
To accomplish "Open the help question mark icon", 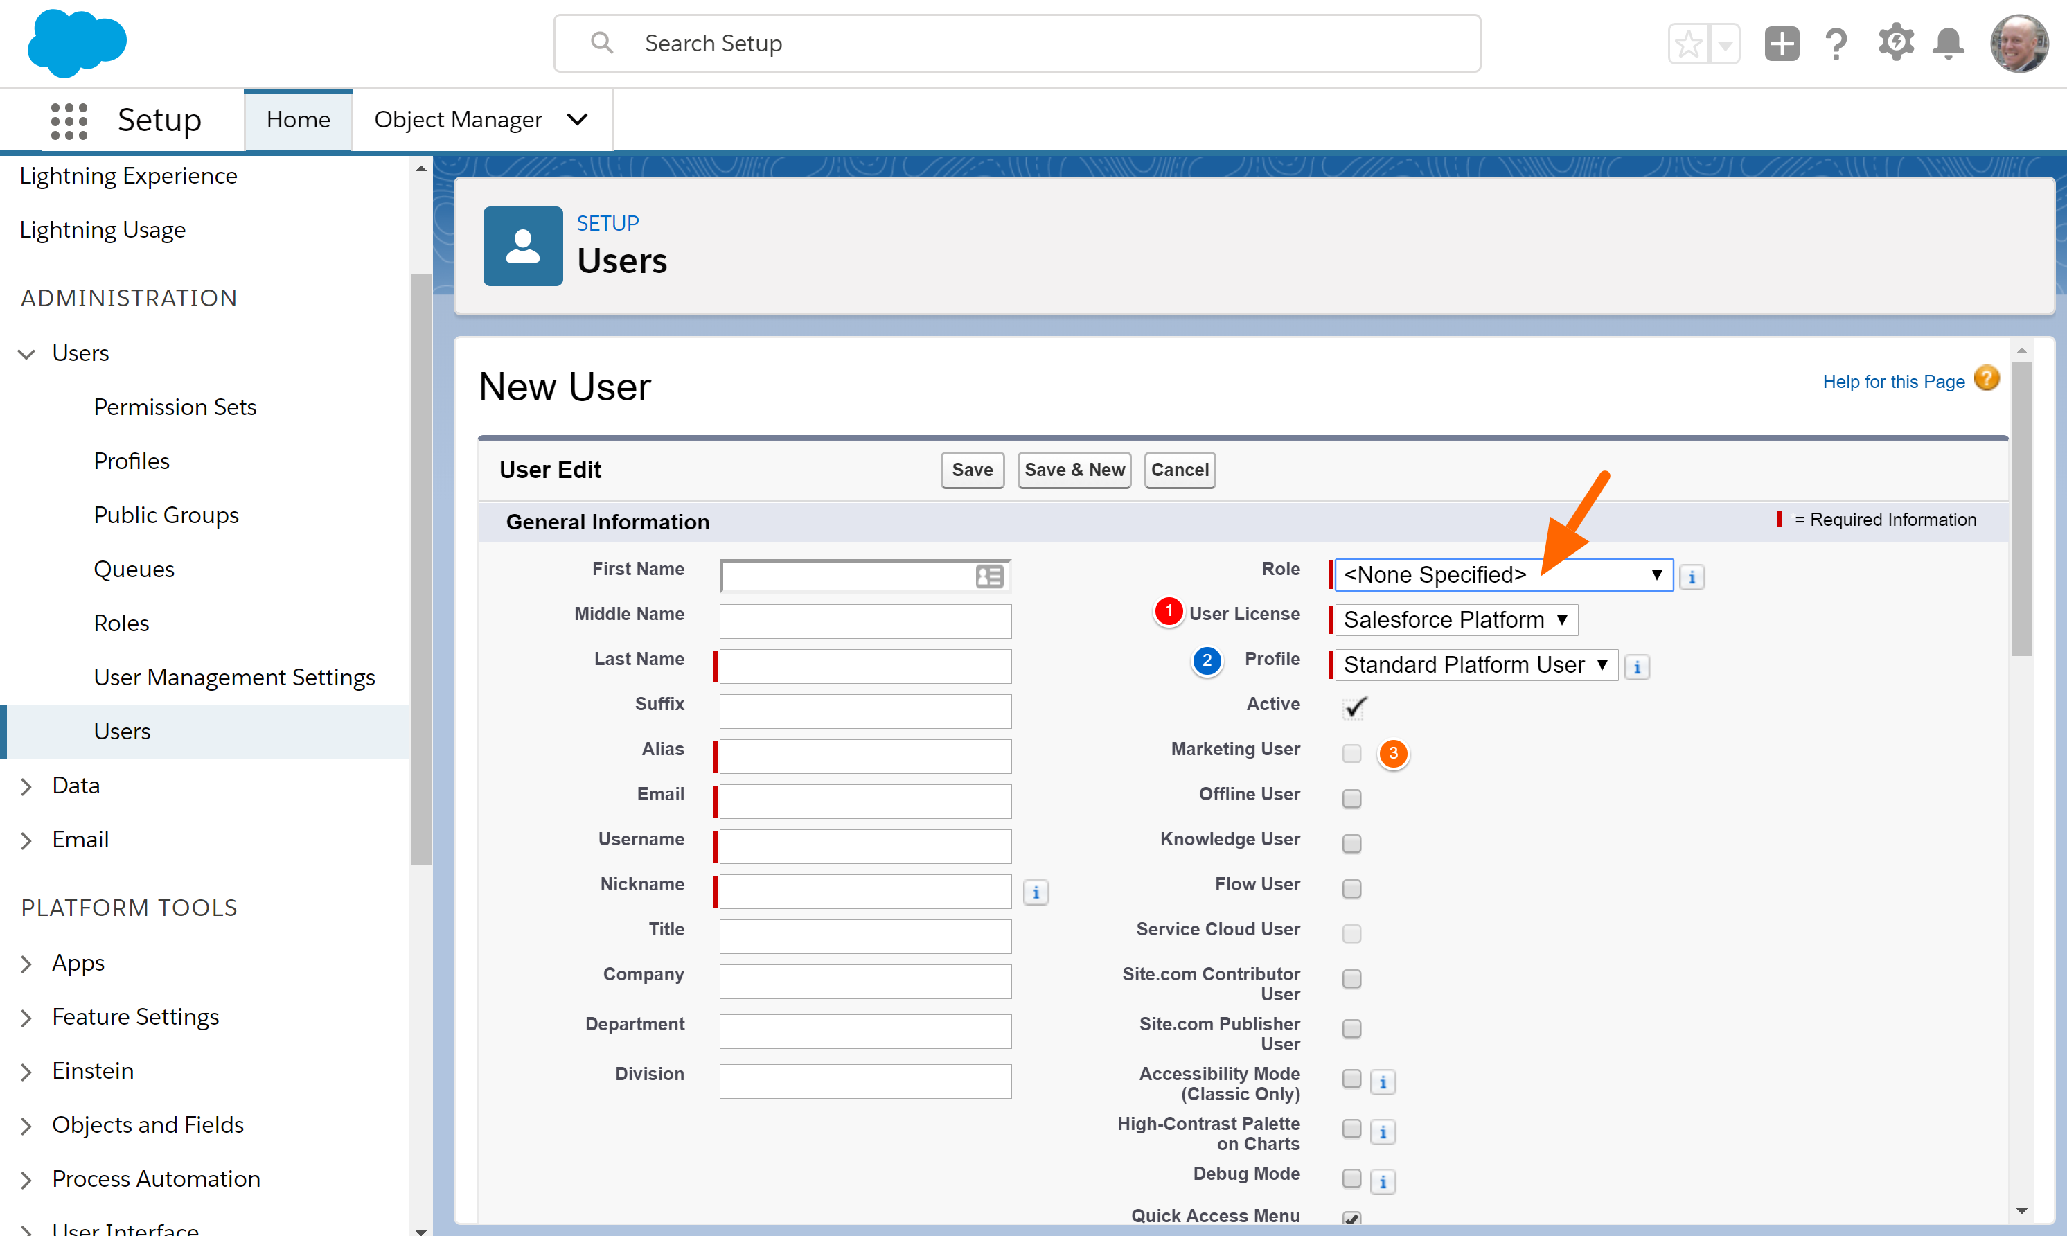I will 1836,44.
